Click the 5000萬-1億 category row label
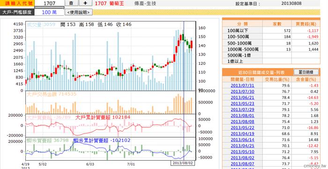 239,56
